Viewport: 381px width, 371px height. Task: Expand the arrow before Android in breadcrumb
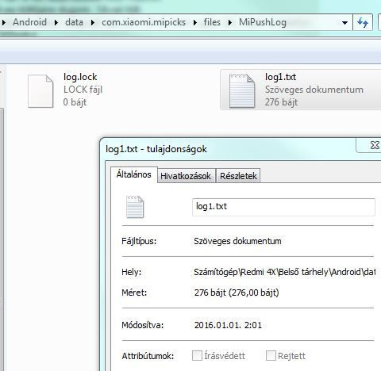click(x=4, y=23)
